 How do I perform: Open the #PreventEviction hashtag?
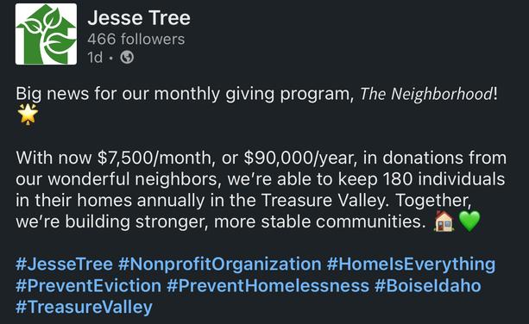click(88, 285)
